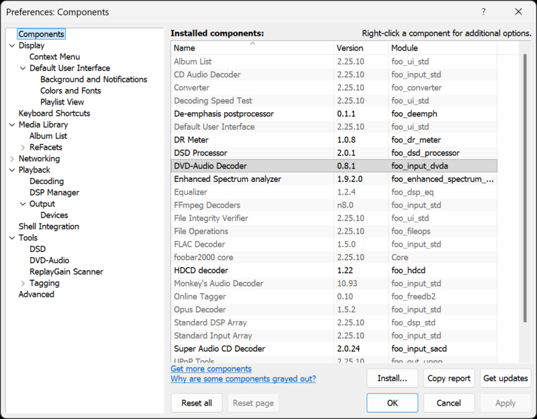Select HDCD decoder component row
This screenshot has width=537, height=419.
334,271
